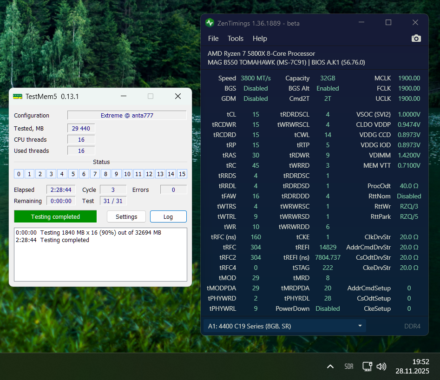Close the TestMem5 window
Screen dimensions: 440x380
177,96
